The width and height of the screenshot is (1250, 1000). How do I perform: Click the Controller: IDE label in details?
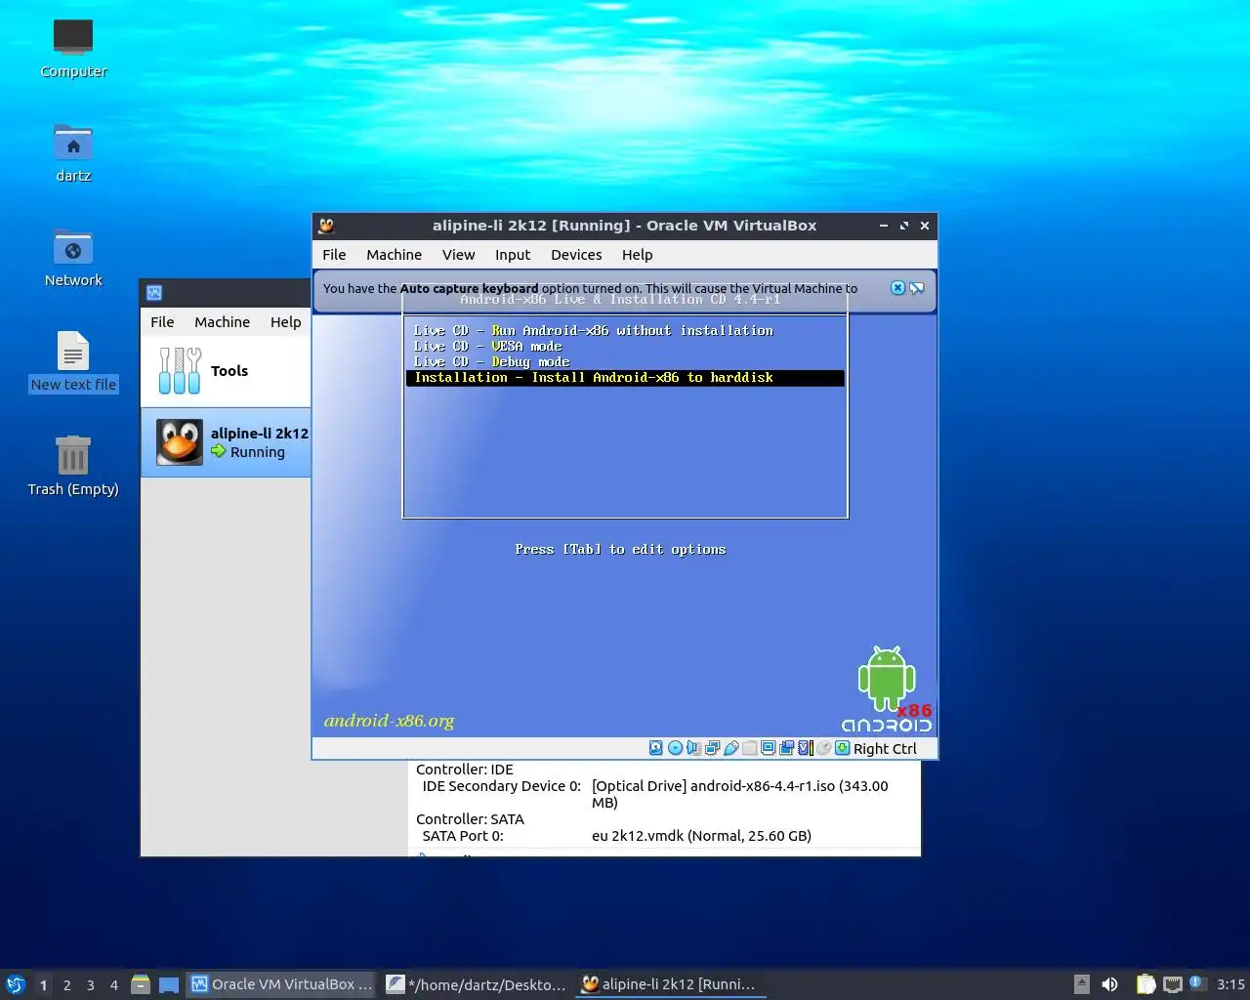coord(464,770)
